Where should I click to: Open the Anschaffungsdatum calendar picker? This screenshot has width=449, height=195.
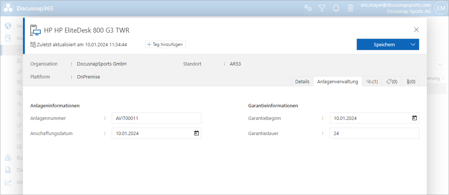(x=197, y=134)
